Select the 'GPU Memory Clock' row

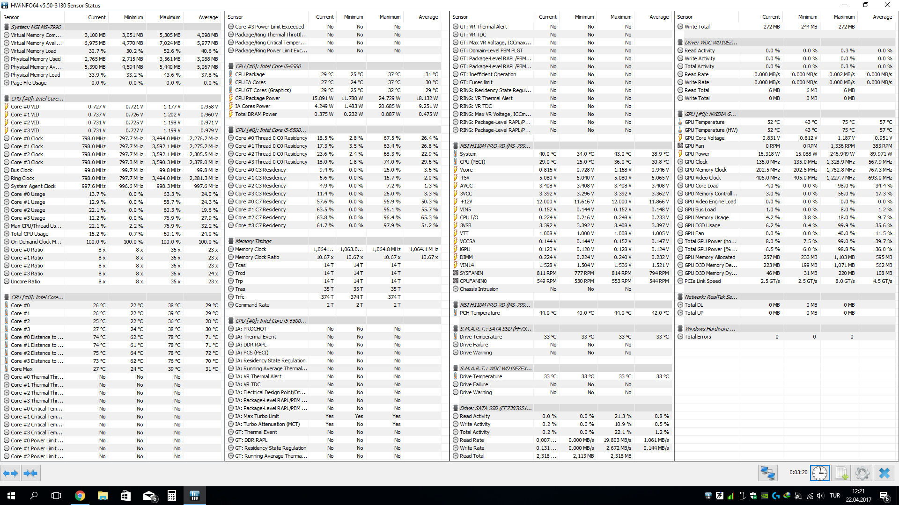785,170
